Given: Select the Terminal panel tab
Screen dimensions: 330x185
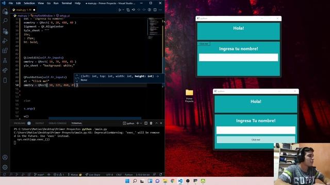Looking at the screenshot, I should [x=77, y=123].
